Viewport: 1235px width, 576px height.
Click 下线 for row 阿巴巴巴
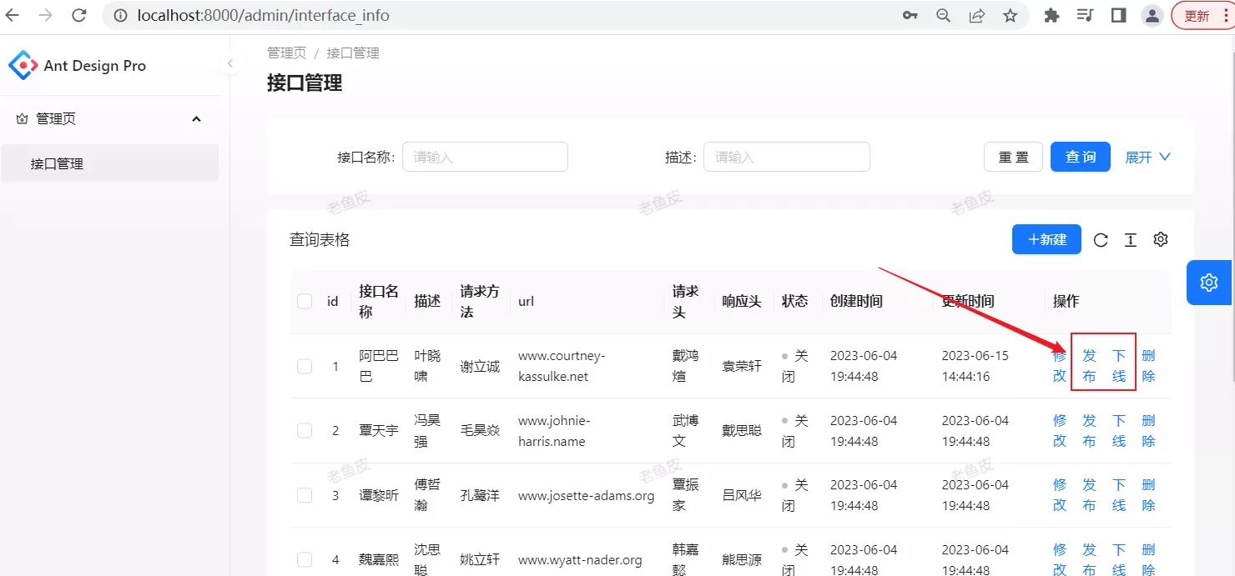coord(1119,366)
